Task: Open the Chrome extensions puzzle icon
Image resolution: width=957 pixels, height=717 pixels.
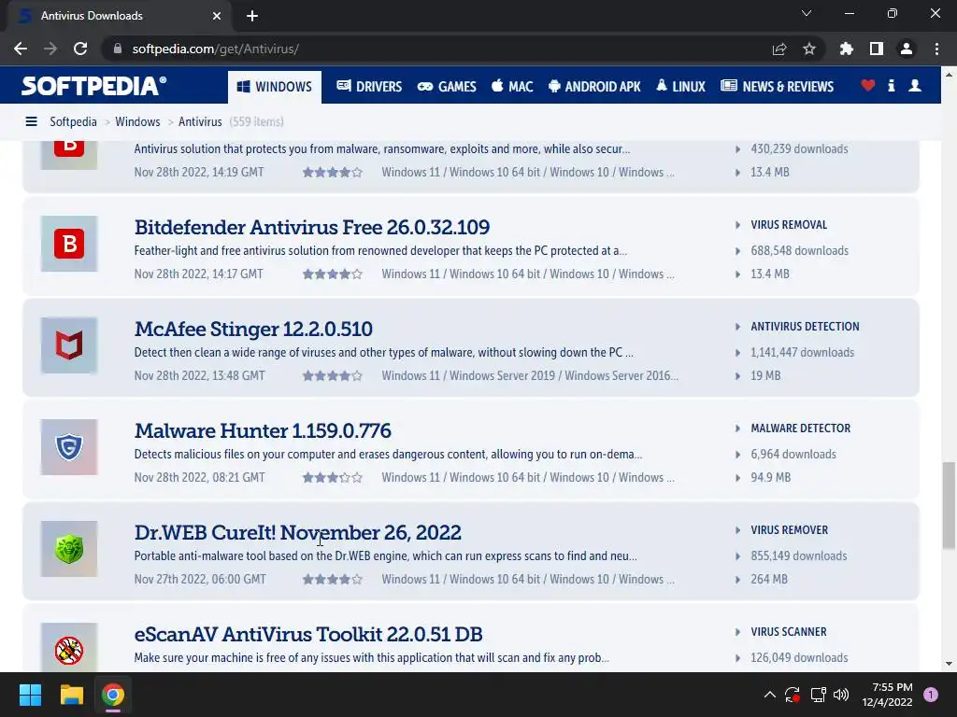Action: point(847,49)
